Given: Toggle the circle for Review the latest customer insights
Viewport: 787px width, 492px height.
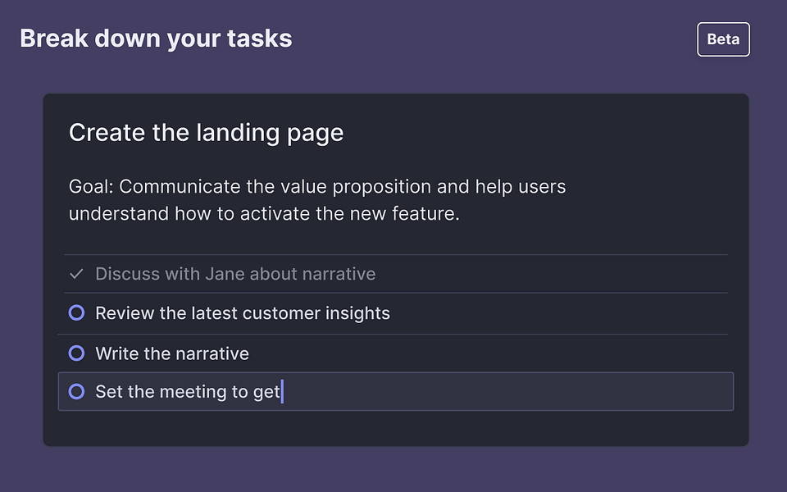Looking at the screenshot, I should 76,312.
